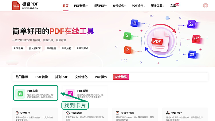Click the 云端处理 cloud icon
The image size is (215, 121).
click(x=68, y=113)
